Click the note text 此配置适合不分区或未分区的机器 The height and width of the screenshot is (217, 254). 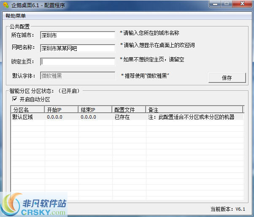[196, 117]
